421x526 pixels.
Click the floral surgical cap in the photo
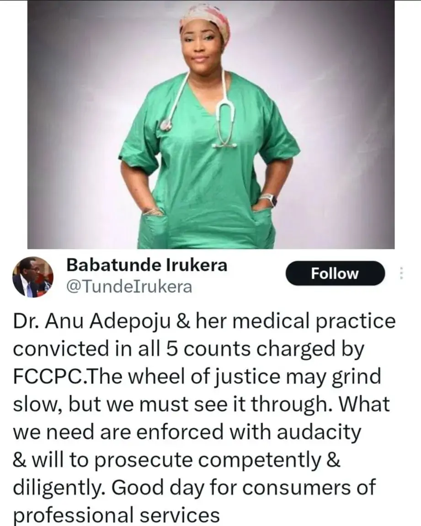point(205,22)
